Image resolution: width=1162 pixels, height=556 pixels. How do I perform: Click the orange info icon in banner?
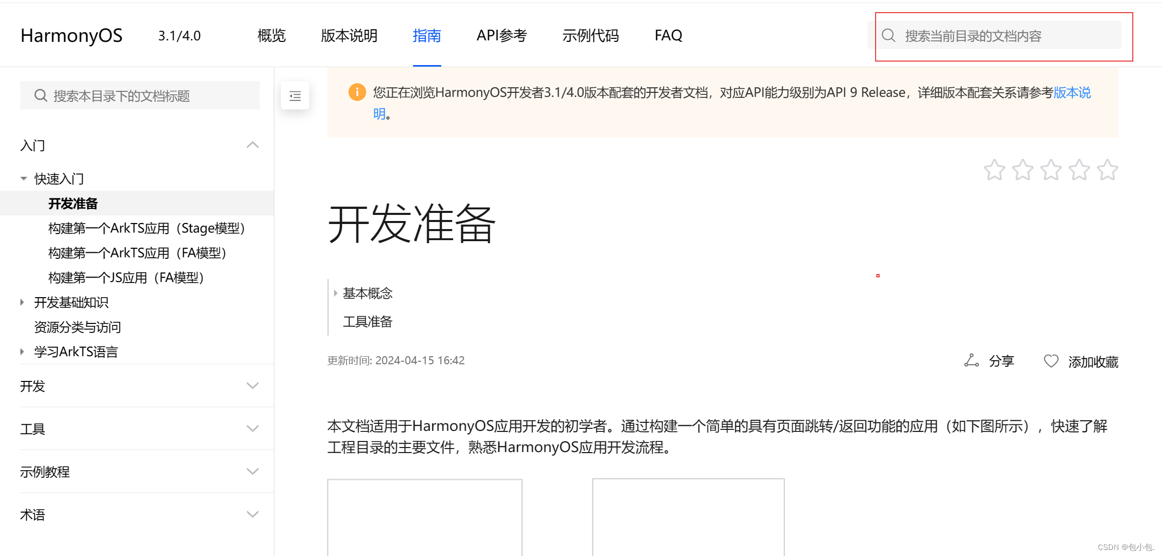pos(357,92)
